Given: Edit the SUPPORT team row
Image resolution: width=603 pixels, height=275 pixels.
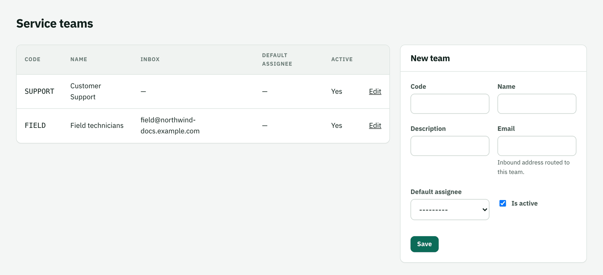Looking at the screenshot, I should point(375,91).
